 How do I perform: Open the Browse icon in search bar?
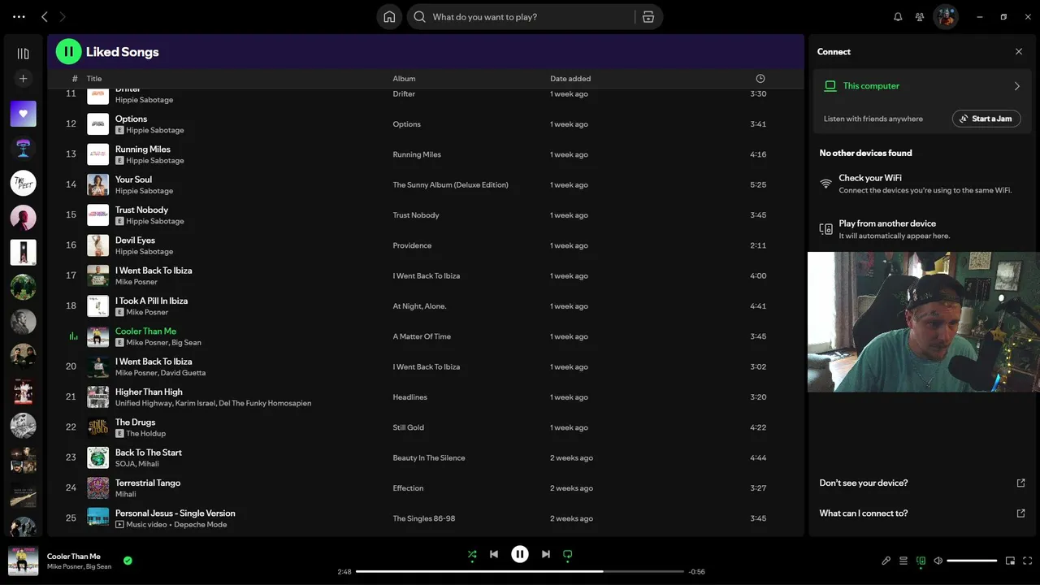point(648,17)
